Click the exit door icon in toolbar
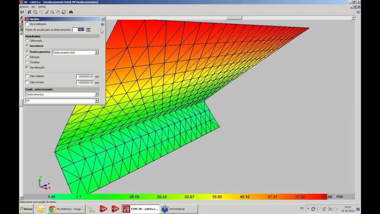This screenshot has height=214, width=380. coord(22,12)
